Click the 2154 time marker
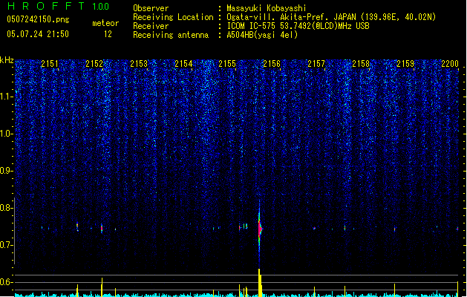The height and width of the screenshot is (297, 467). coord(183,64)
